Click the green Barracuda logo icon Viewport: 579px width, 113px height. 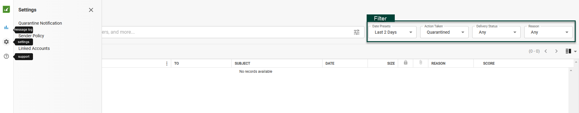click(6, 9)
